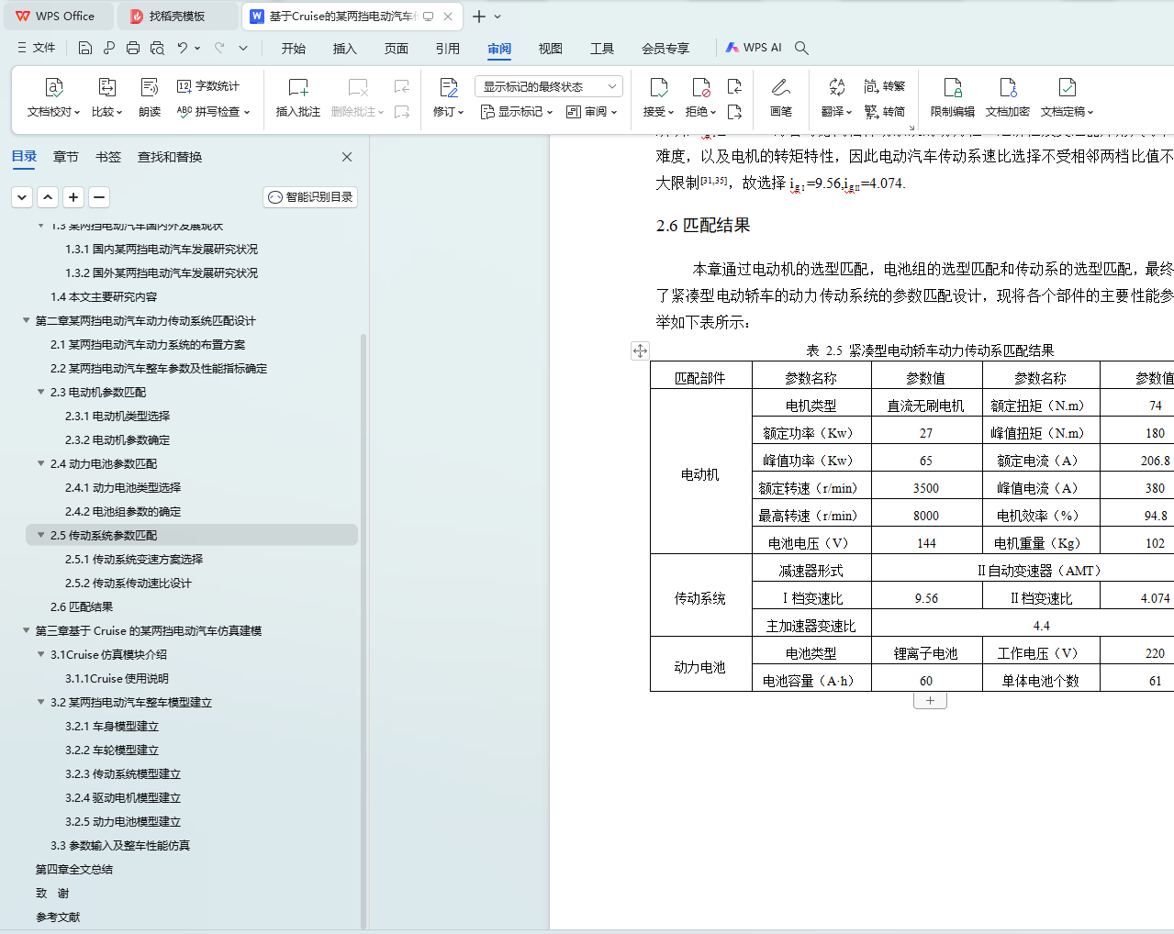Click the Print icon in quick access bar
Screen dimensions: 1174x934
tap(133, 48)
